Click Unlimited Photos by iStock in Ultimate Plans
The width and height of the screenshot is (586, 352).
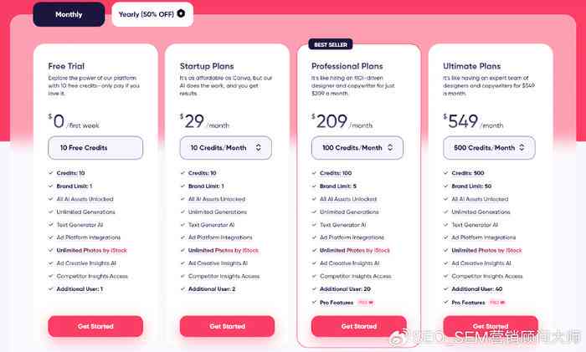[486, 251]
